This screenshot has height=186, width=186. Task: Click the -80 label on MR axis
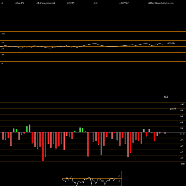[x=182, y=158]
